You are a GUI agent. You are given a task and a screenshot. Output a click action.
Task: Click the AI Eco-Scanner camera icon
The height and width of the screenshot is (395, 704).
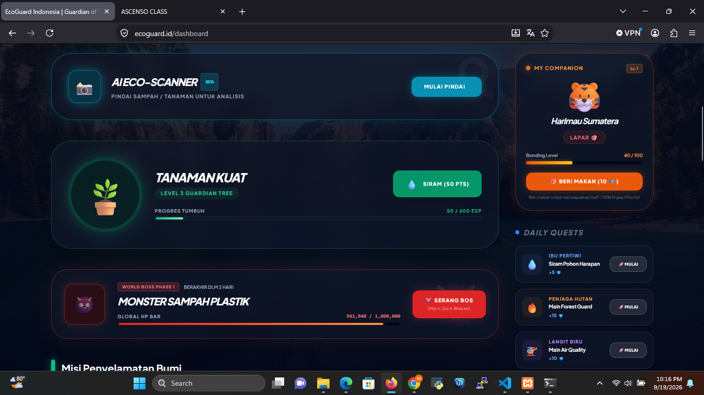pos(85,87)
